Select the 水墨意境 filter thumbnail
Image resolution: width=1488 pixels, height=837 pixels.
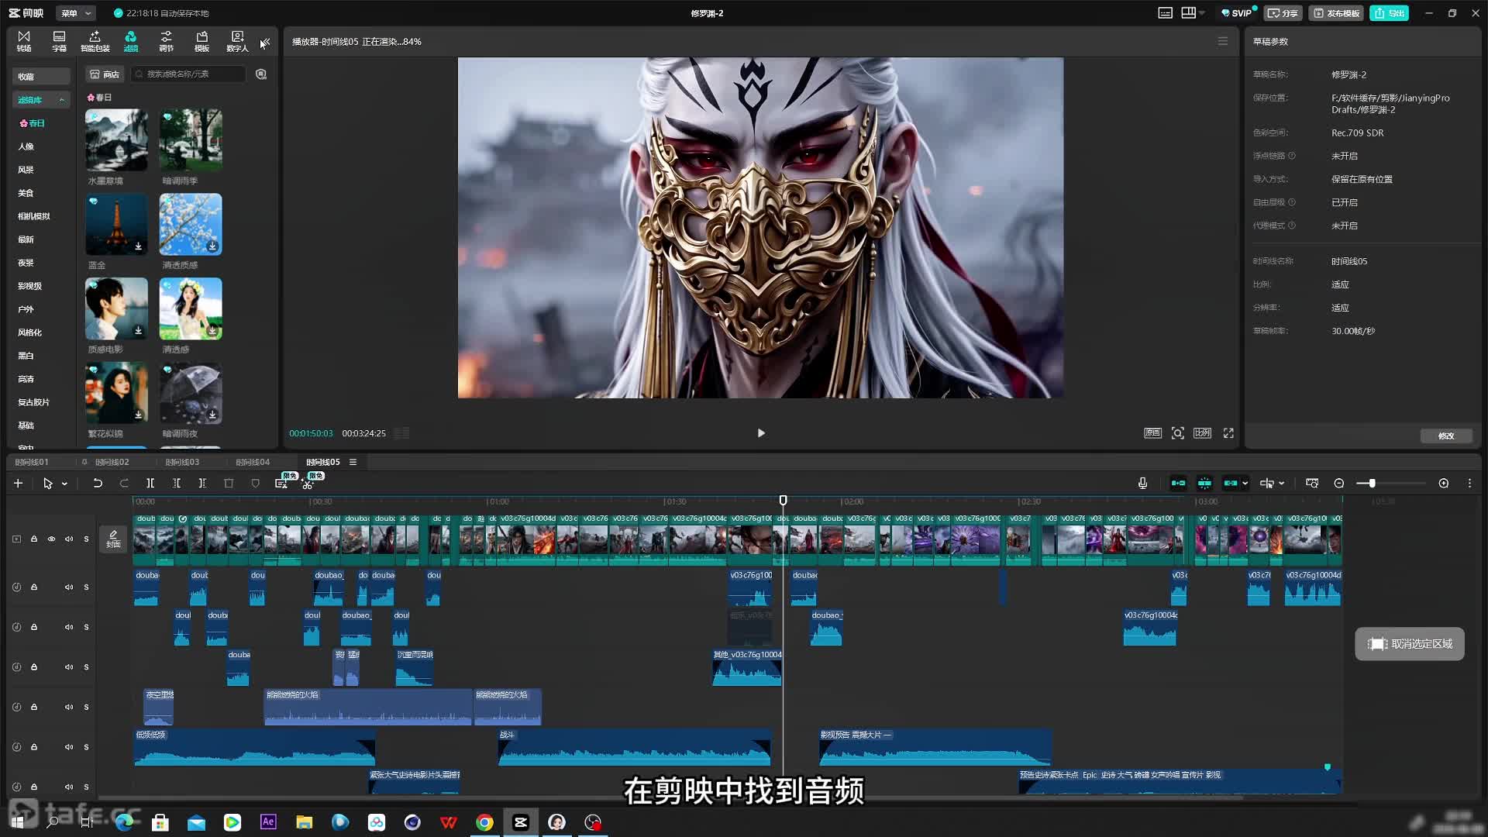click(x=116, y=140)
